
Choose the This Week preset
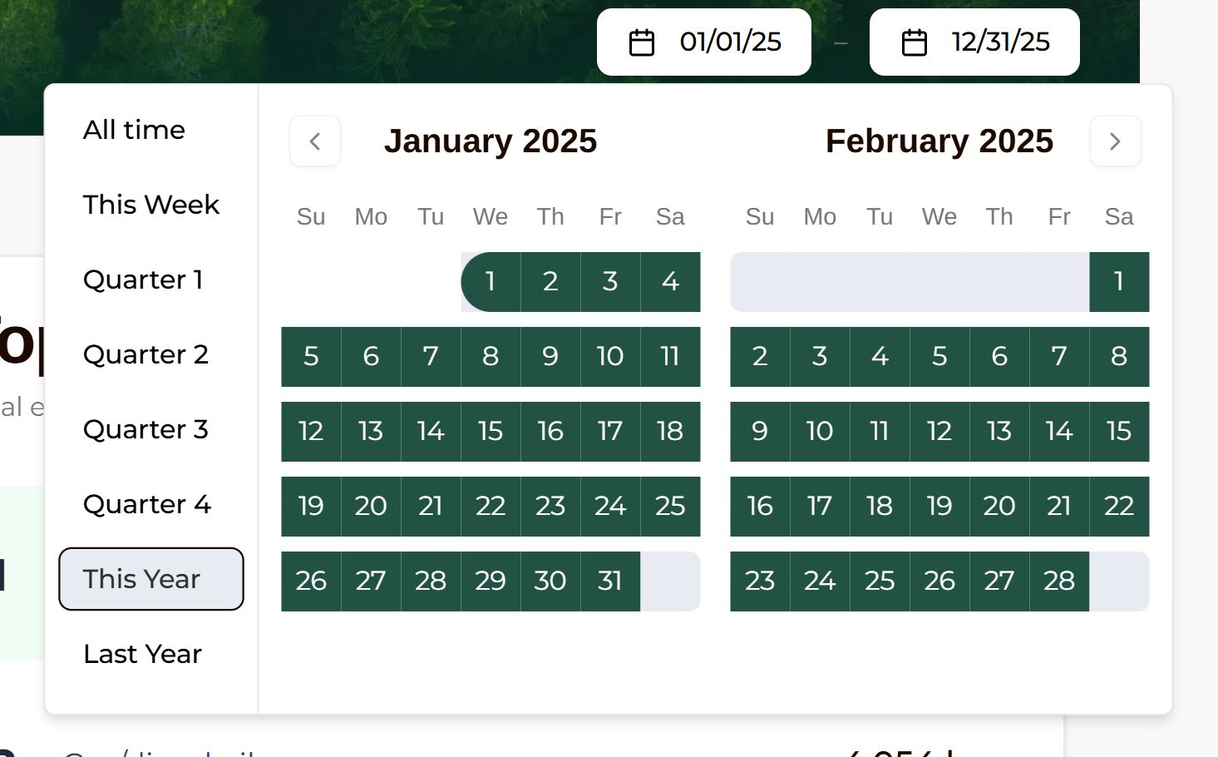[151, 205]
